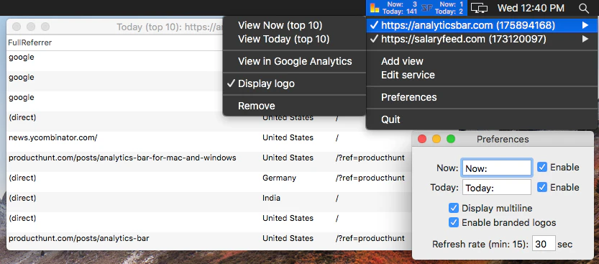Image resolution: width=599 pixels, height=264 pixels.
Task: Choose Add view from the menu
Action: pos(402,61)
